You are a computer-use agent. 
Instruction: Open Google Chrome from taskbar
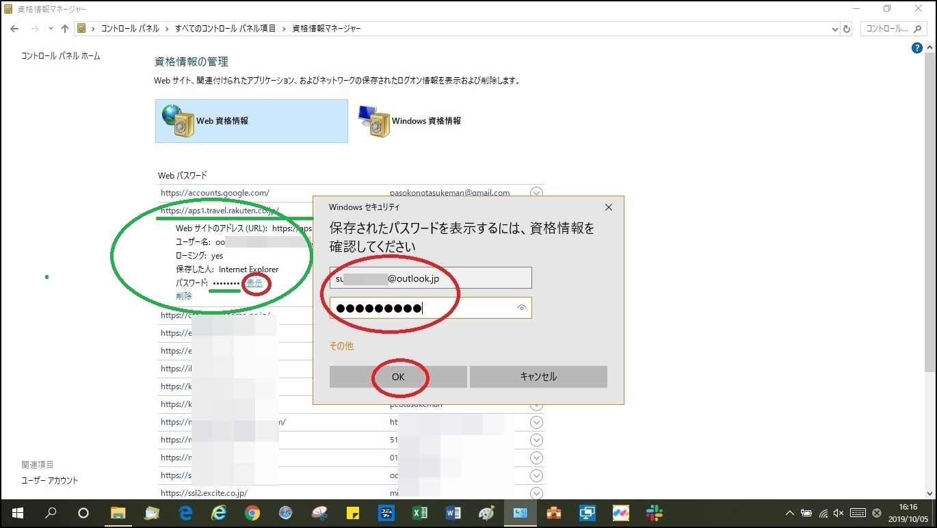click(x=252, y=513)
